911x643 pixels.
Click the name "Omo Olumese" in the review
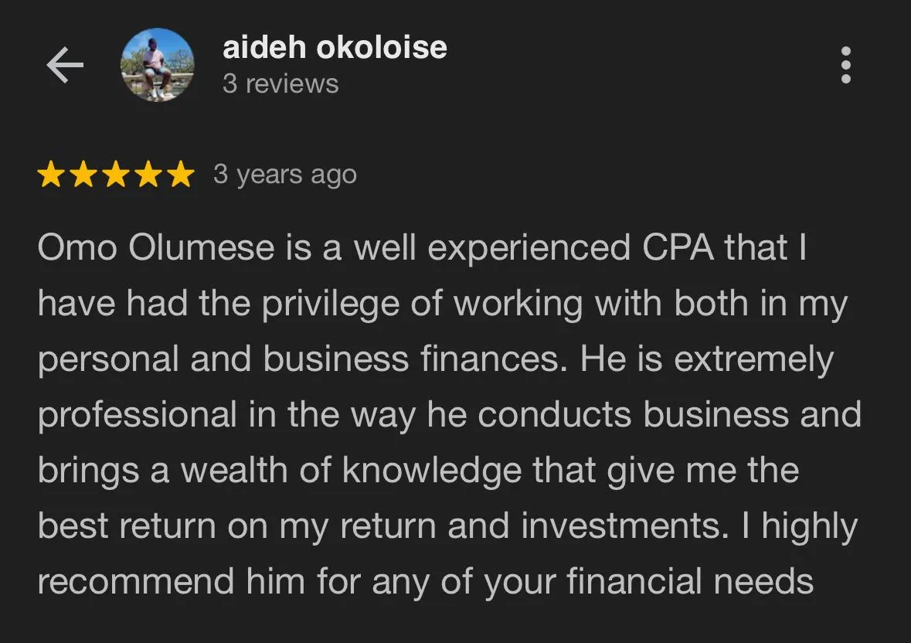point(156,248)
